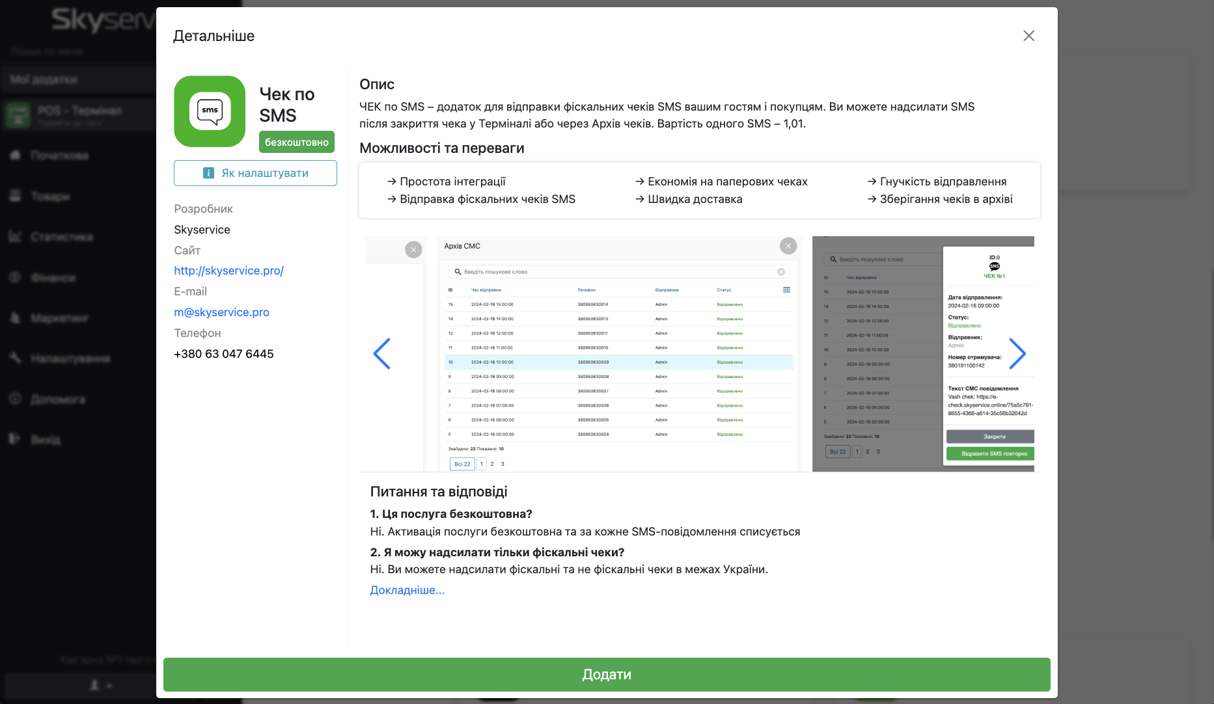Click the green SMS app icon

point(210,111)
